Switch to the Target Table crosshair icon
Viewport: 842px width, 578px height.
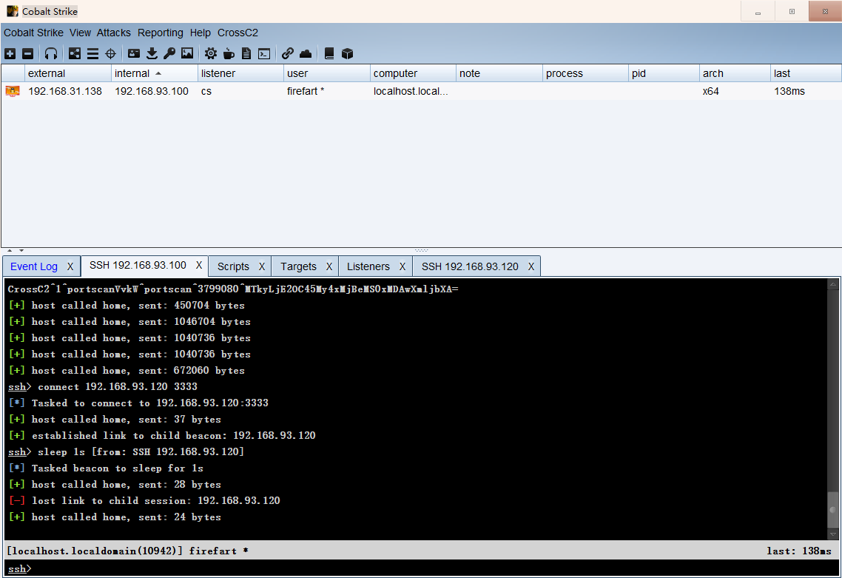click(x=111, y=53)
